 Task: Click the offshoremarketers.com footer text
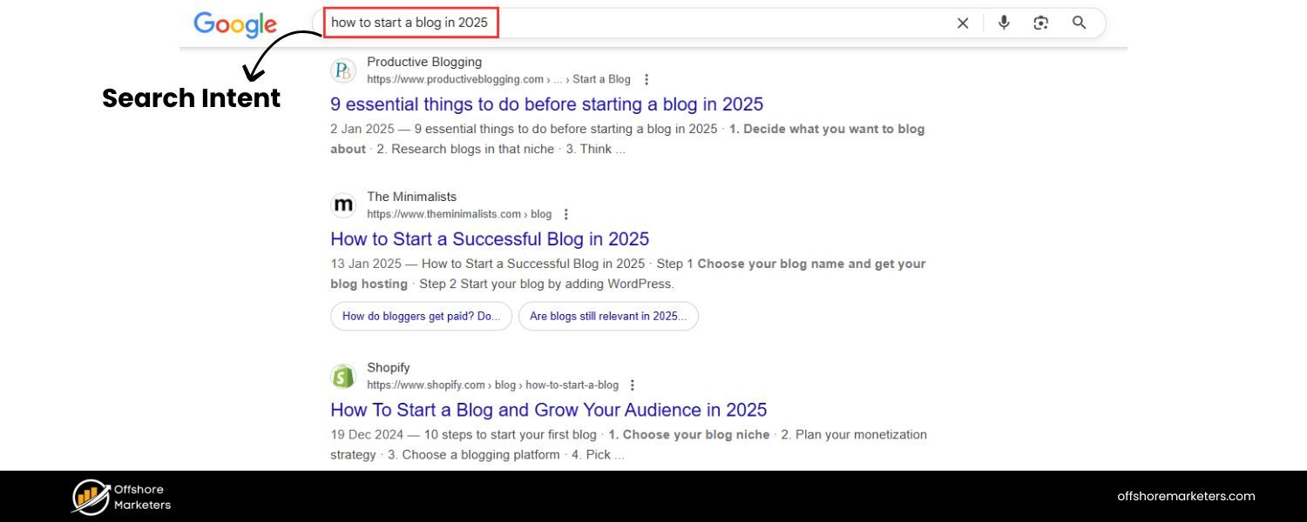click(x=1186, y=497)
